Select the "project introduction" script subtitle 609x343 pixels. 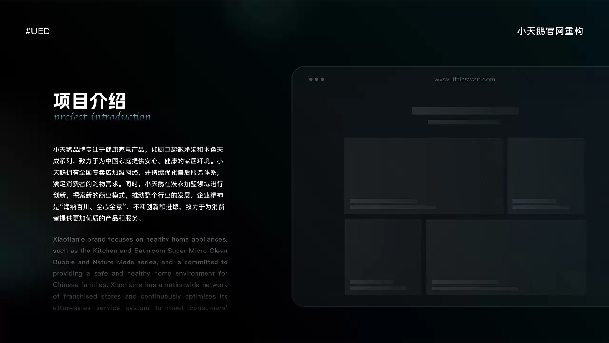click(102, 117)
